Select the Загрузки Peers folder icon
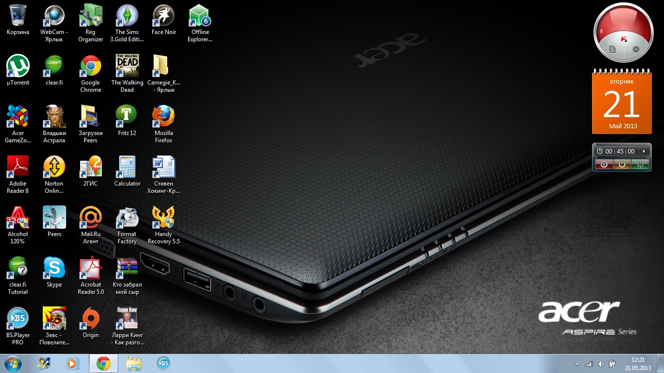 91,124
